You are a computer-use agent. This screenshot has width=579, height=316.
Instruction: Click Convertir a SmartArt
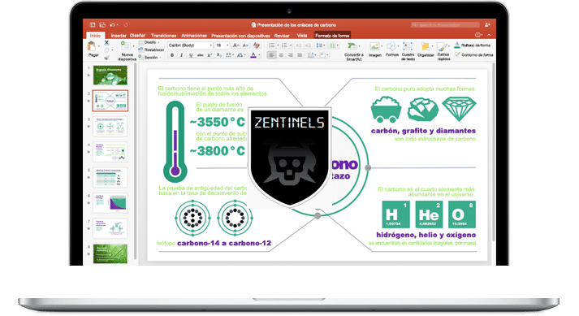[x=353, y=51]
